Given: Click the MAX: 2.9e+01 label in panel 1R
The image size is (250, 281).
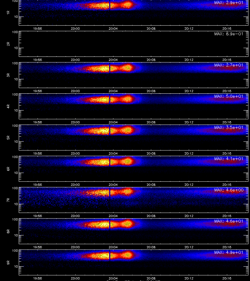Looking at the screenshot, I should 229,3.
